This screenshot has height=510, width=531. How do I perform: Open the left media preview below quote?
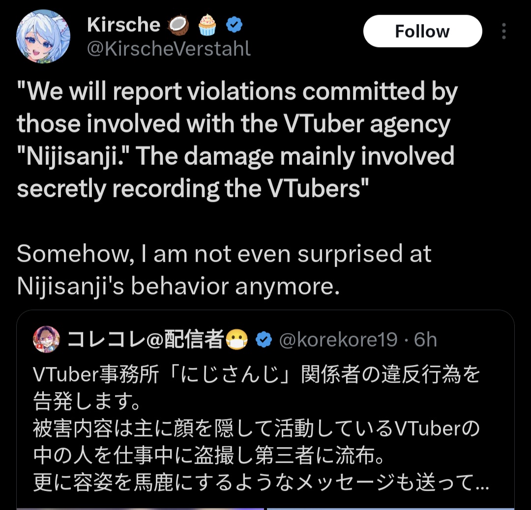[140, 509]
